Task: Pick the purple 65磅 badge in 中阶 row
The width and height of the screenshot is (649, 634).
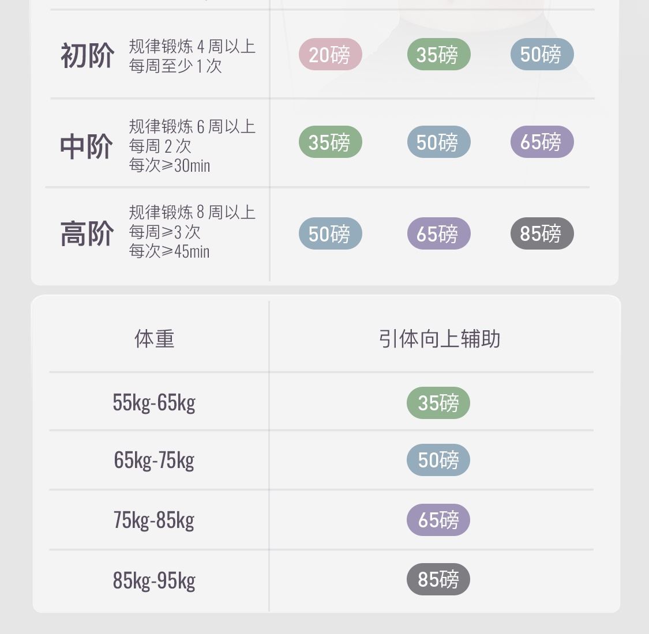Action: tap(542, 142)
